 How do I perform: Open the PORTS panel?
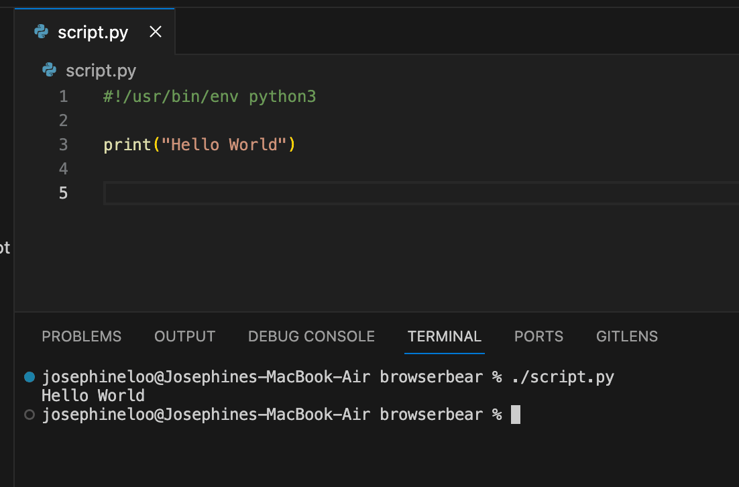tap(538, 336)
